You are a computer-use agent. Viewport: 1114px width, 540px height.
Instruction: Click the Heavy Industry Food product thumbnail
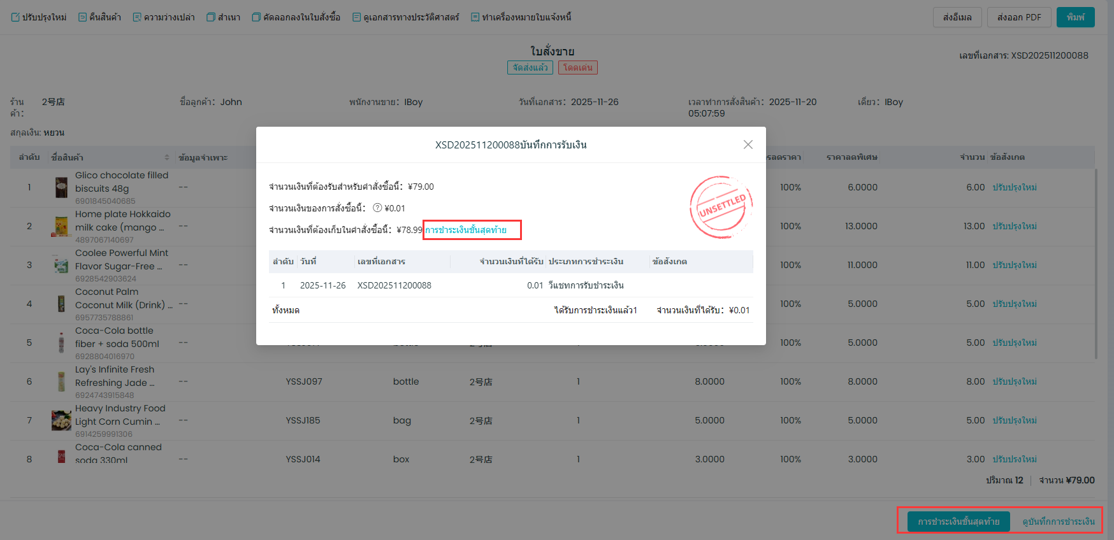click(61, 421)
